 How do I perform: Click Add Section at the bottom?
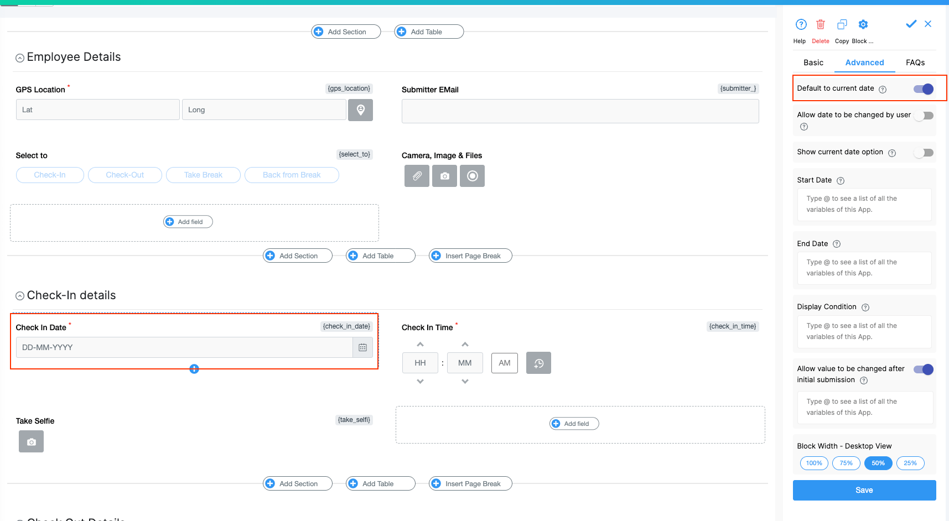(x=298, y=483)
